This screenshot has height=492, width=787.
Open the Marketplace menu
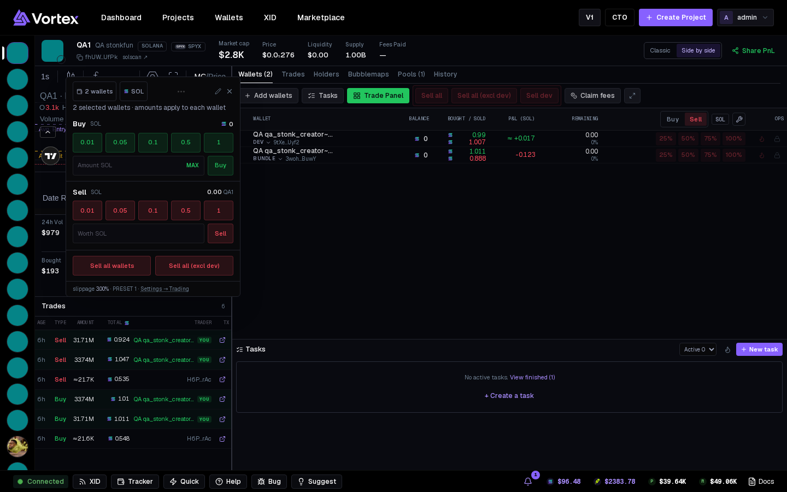(321, 17)
